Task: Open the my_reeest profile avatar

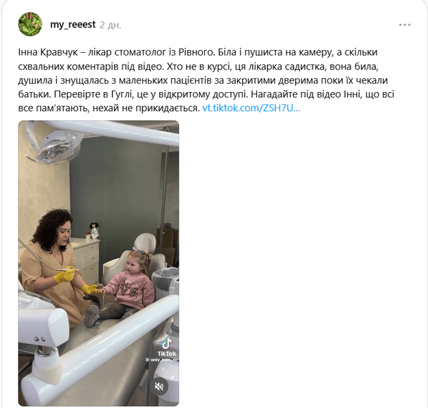Action: (x=30, y=25)
